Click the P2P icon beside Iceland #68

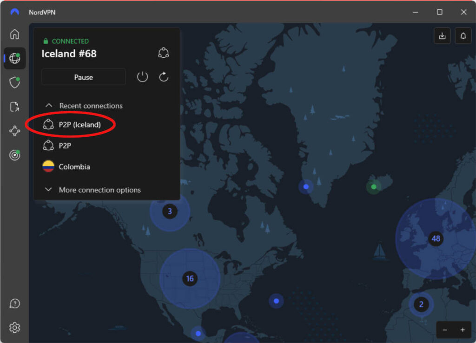click(x=163, y=53)
